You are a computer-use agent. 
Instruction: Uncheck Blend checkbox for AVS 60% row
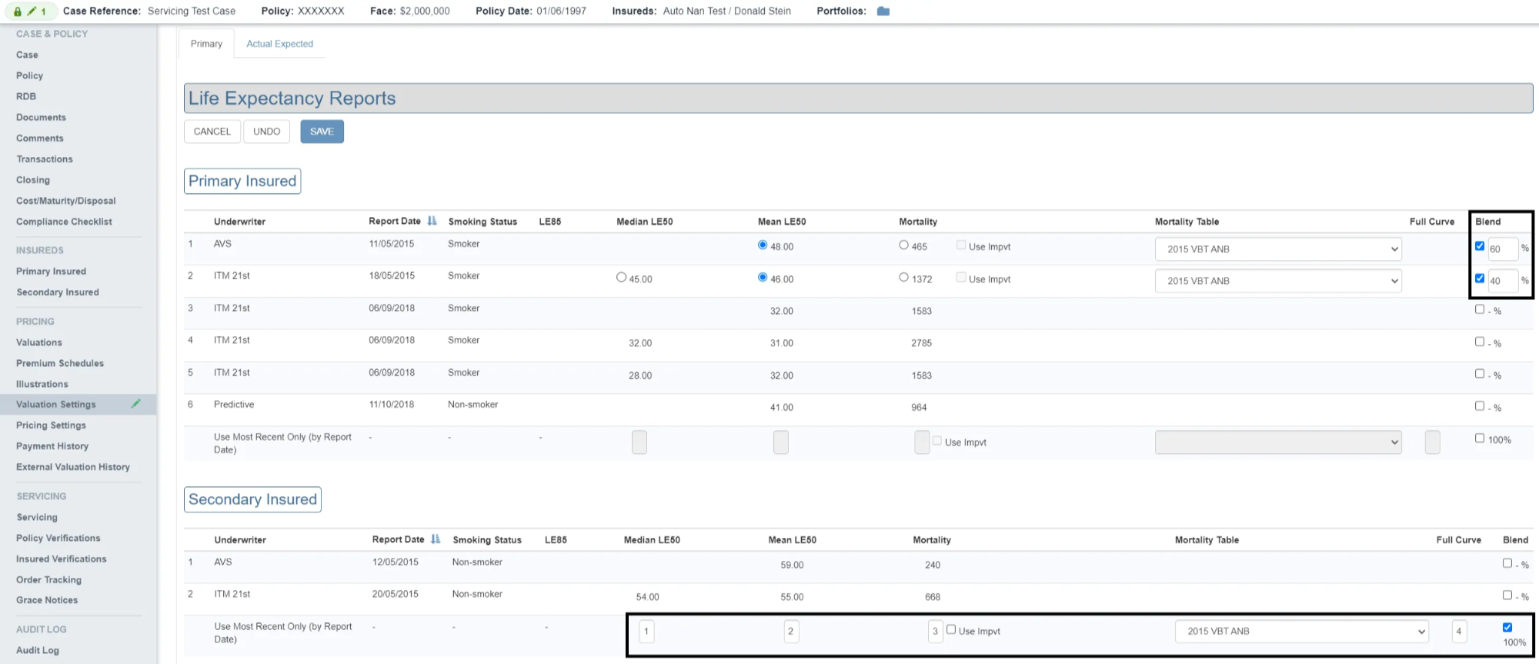click(1479, 246)
